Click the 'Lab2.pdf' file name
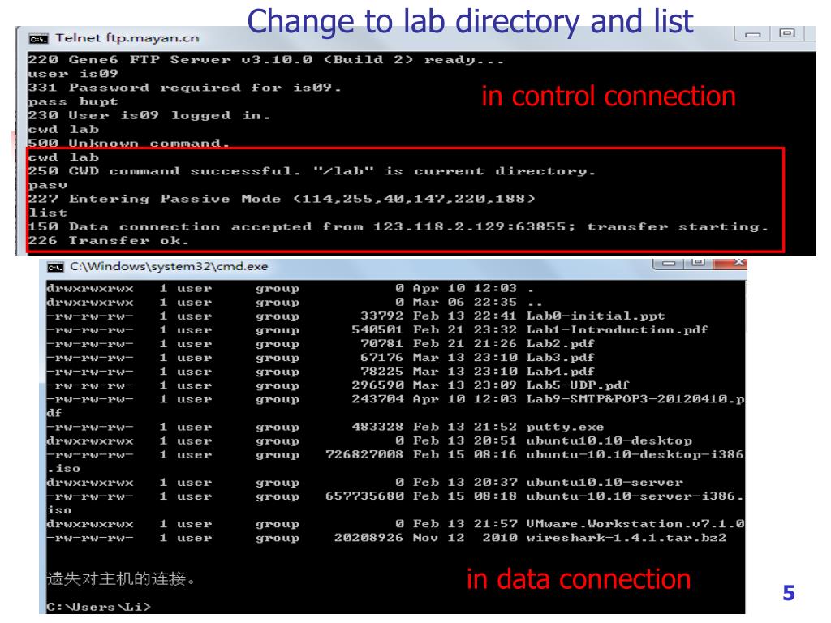Screen dimensions: 831x623 (560, 344)
